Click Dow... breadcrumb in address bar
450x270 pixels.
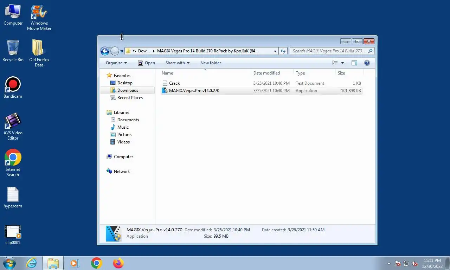click(144, 51)
